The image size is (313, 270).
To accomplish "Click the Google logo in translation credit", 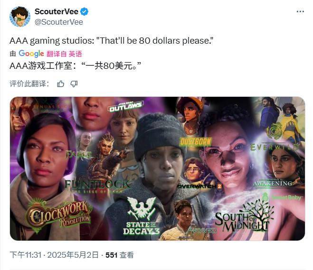I will pyautogui.click(x=31, y=54).
